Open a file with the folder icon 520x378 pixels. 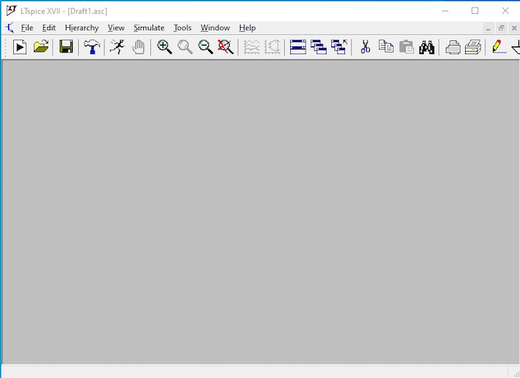pos(41,47)
